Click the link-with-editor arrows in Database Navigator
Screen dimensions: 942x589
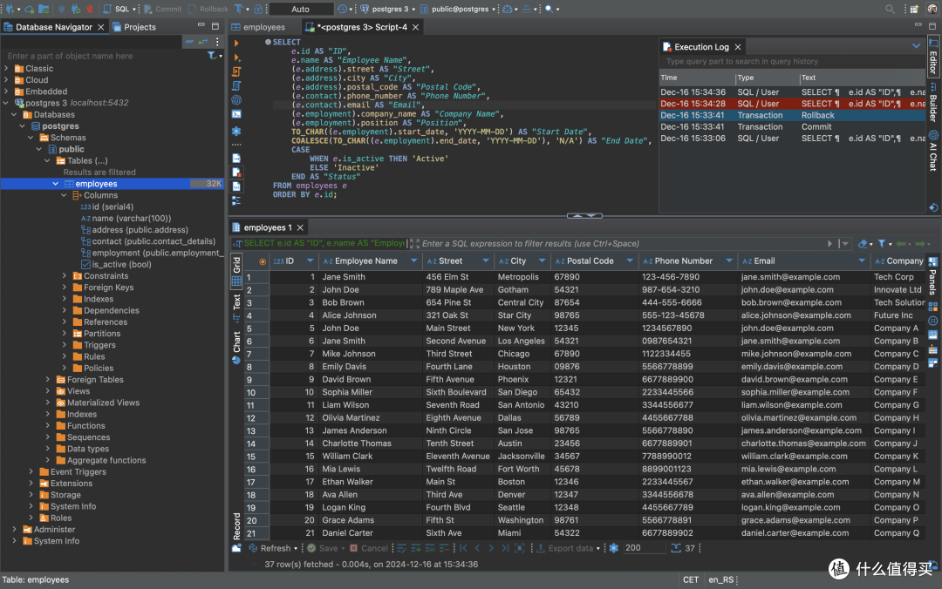[203, 42]
